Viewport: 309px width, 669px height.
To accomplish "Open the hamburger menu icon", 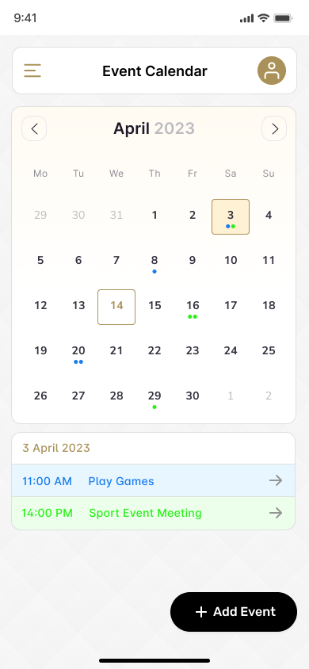I will 32,71.
